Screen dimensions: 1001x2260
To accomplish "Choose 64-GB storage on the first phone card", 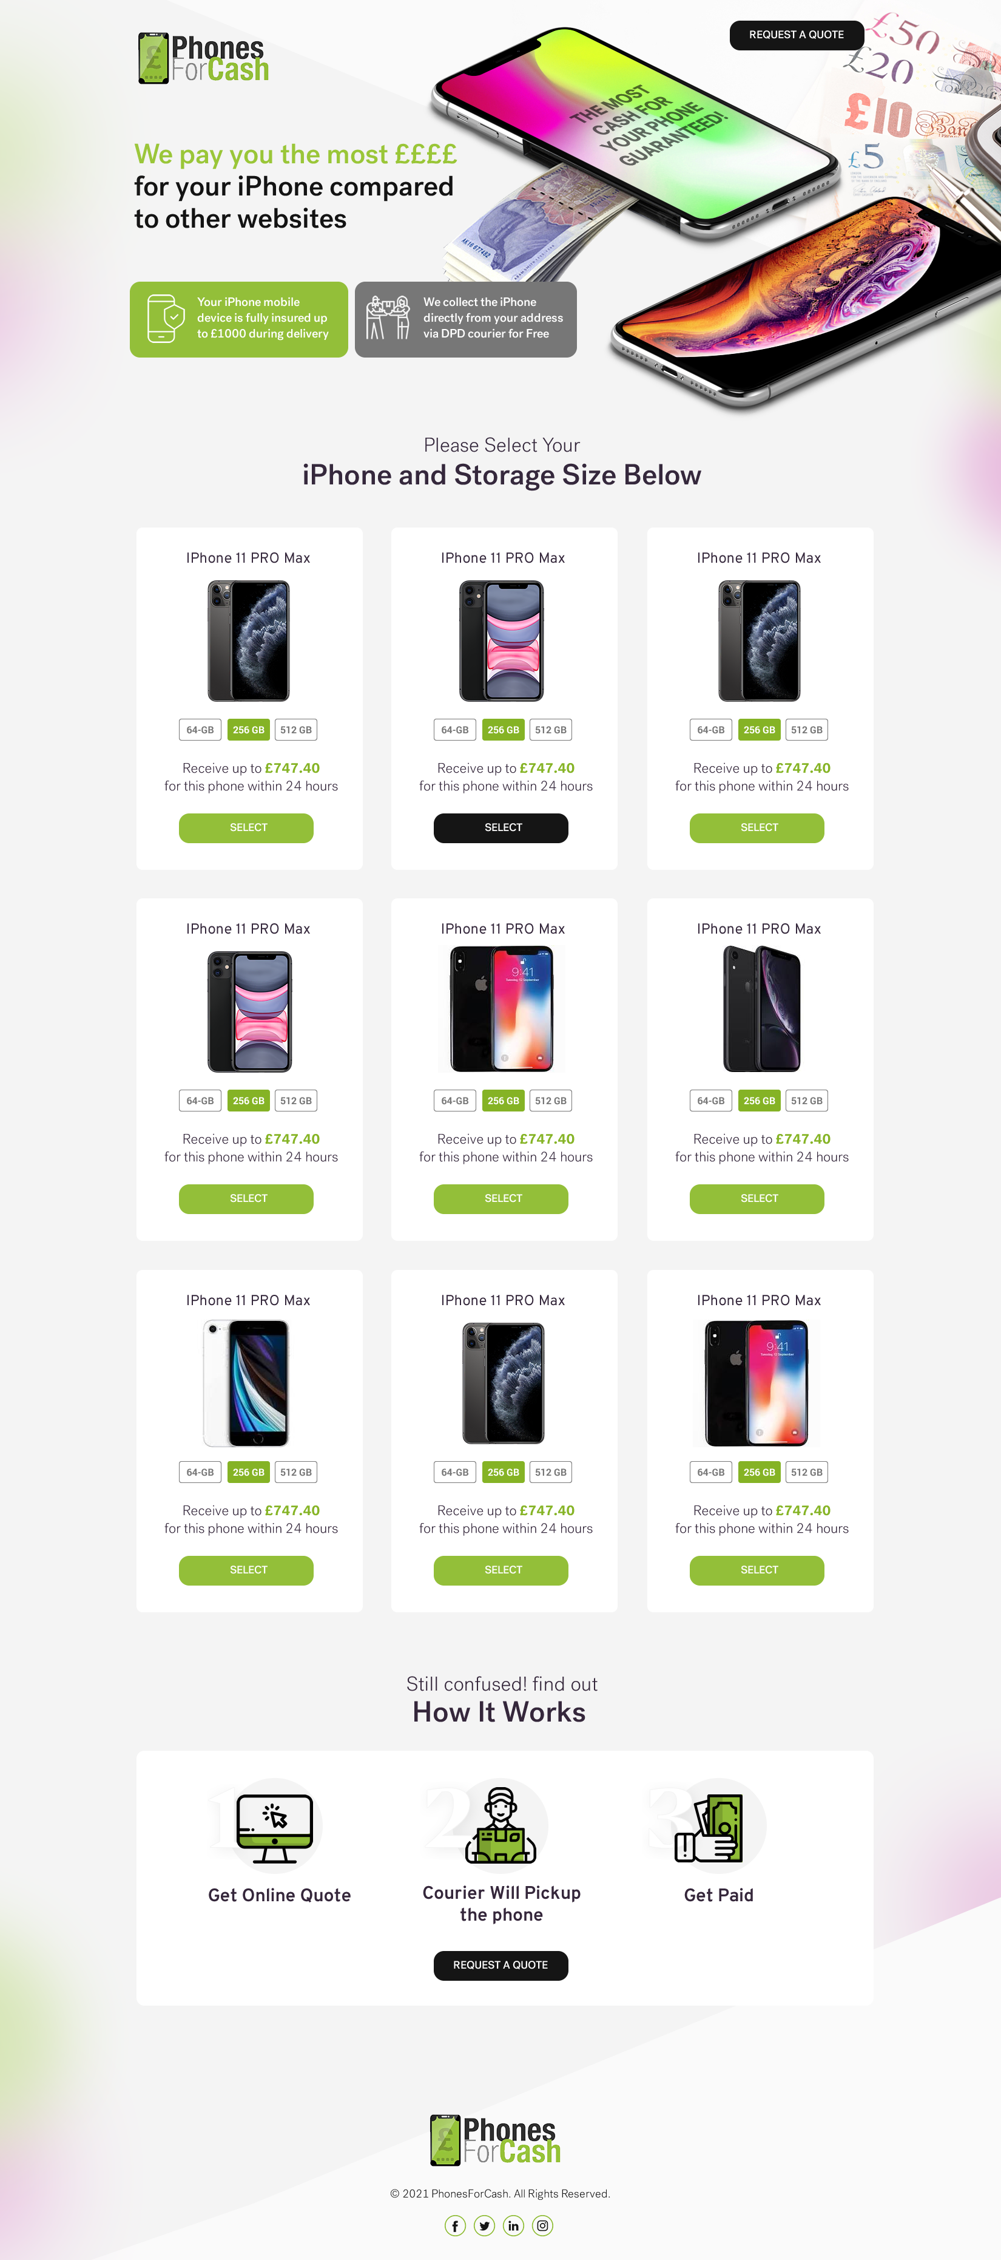I will 200,730.
